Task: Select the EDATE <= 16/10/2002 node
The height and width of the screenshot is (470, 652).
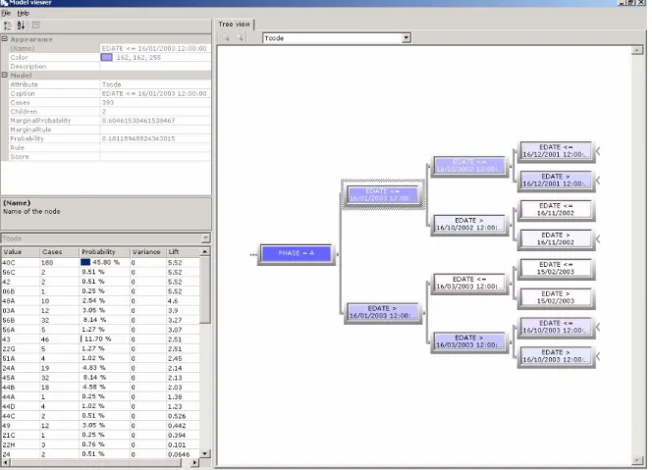Action: [469, 166]
